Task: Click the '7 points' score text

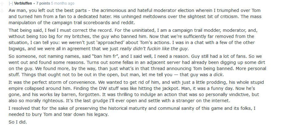Action: tap(43, 3)
